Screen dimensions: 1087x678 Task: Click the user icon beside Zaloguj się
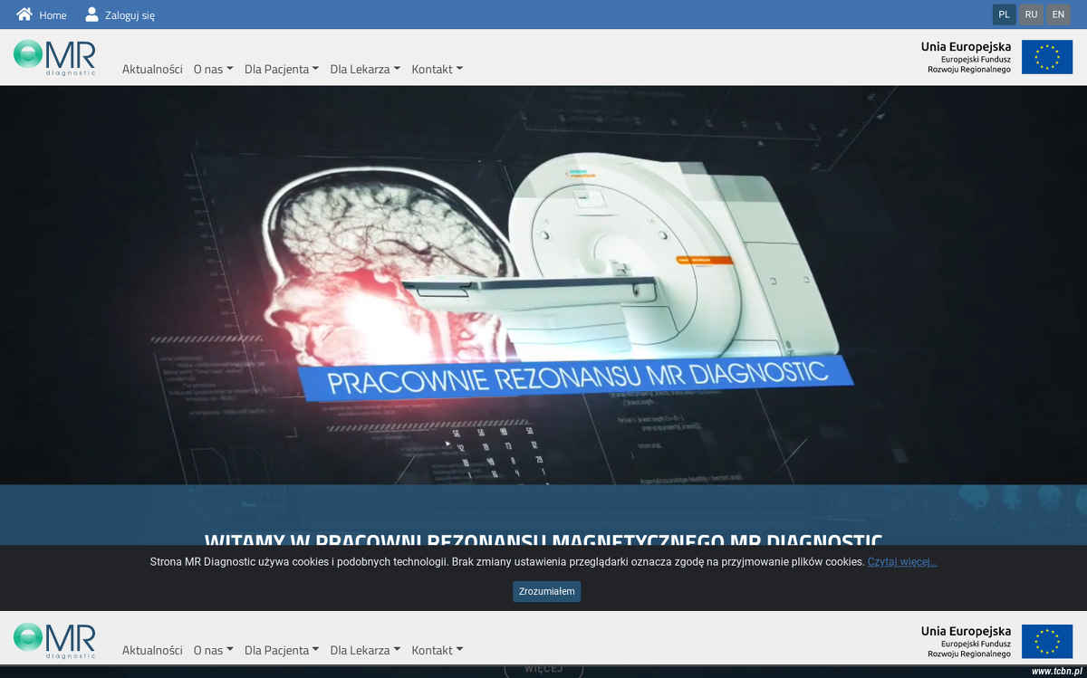click(x=91, y=14)
